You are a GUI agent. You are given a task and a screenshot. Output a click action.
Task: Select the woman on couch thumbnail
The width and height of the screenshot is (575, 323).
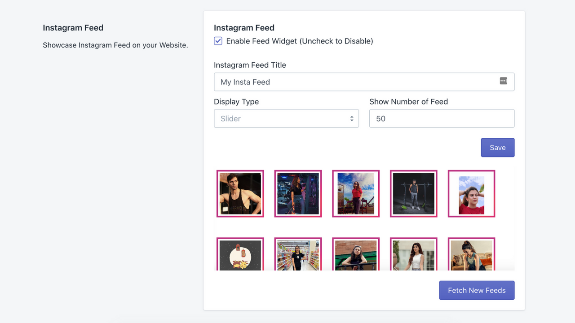[x=471, y=254]
